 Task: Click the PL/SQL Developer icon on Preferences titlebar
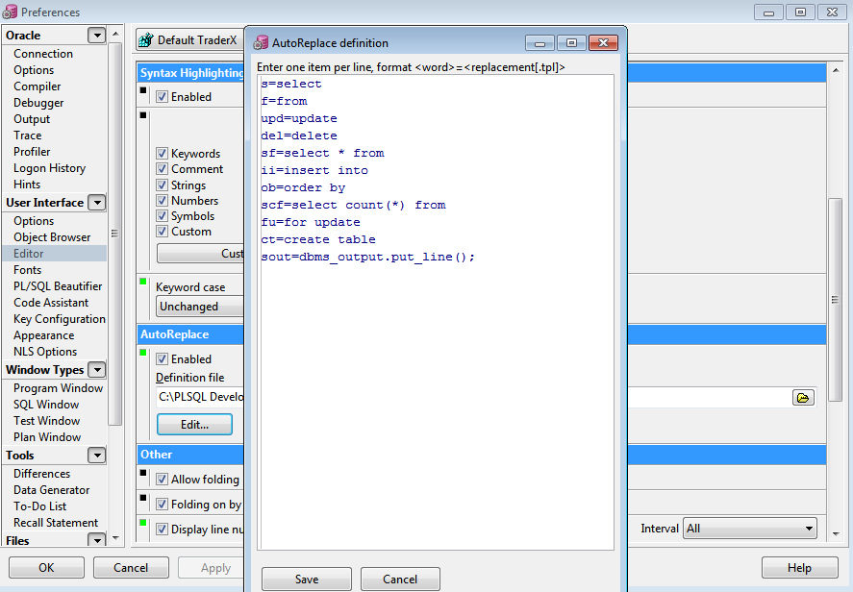(x=10, y=12)
